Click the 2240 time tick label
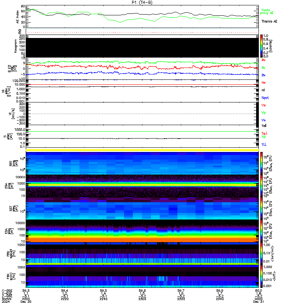Image resolution: width=288 pixels, height=307 pixels. point(103,299)
